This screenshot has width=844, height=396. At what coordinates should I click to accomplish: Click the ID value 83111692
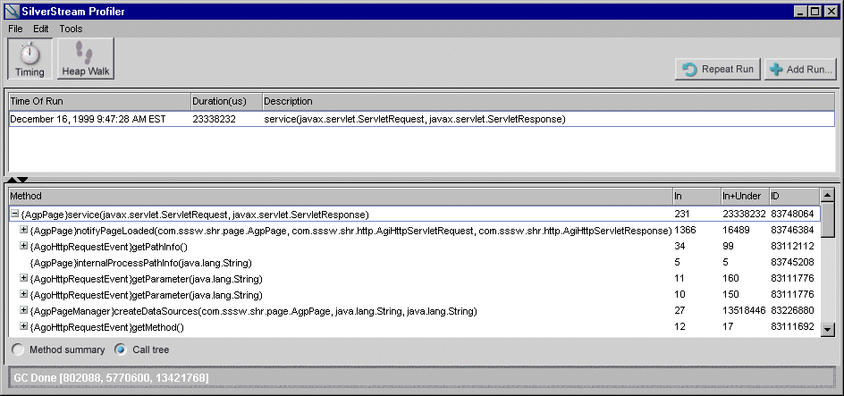(x=792, y=326)
